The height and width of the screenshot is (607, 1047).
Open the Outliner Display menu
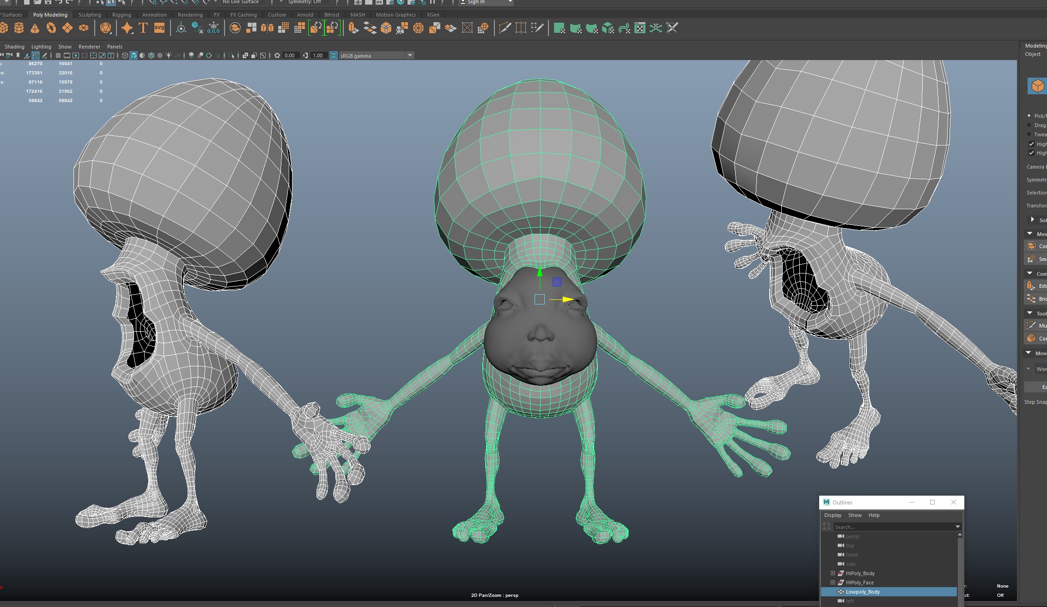click(833, 515)
